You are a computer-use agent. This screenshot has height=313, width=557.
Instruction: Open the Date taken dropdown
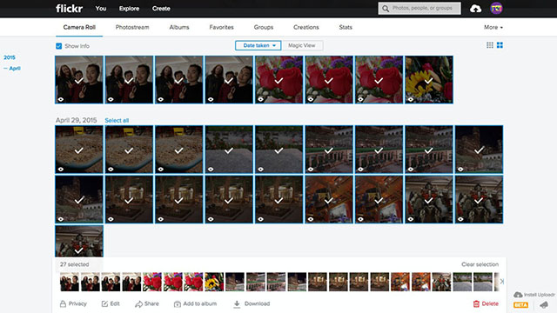point(258,45)
